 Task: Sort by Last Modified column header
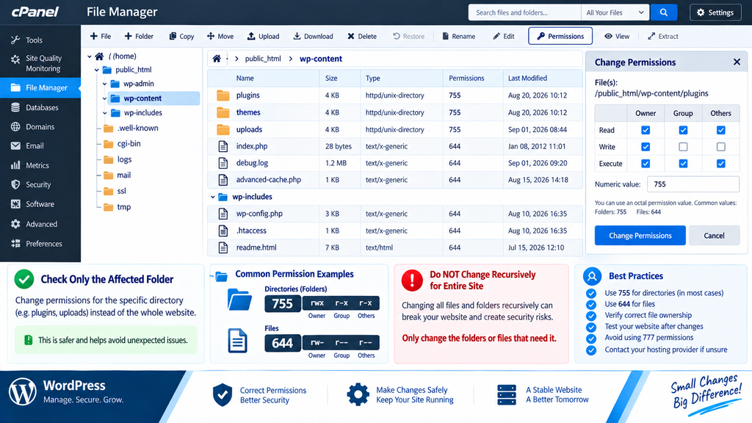(527, 78)
